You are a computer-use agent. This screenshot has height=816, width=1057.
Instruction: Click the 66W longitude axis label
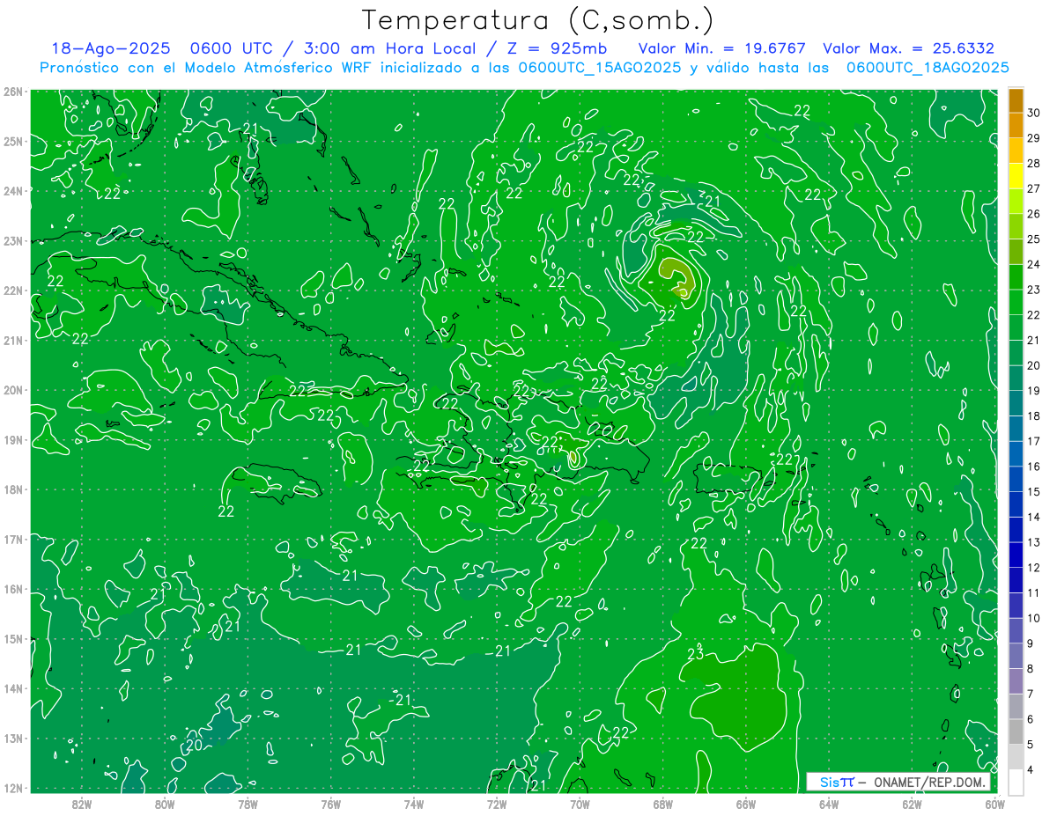(745, 804)
